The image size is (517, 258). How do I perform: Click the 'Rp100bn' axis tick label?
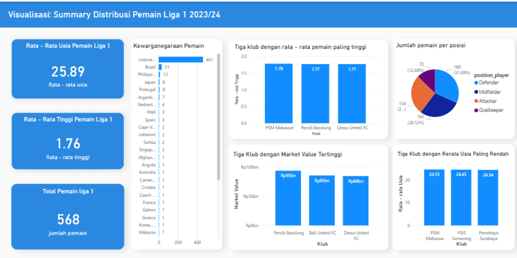click(x=249, y=167)
